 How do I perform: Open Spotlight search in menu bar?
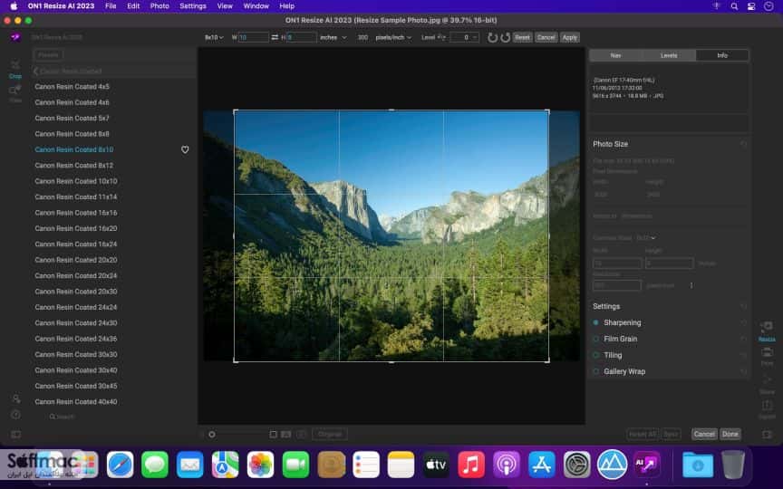click(734, 6)
